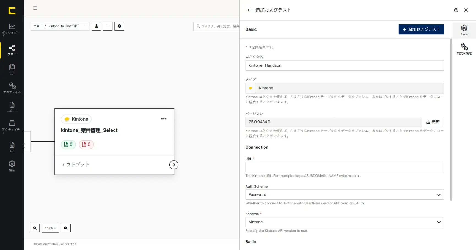
Task: Click the flow help question-mark button
Action: (x=119, y=26)
